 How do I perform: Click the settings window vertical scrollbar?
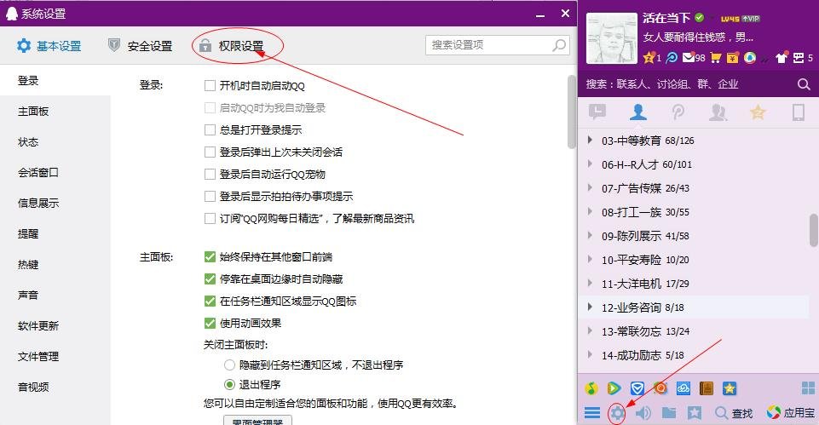point(571,112)
